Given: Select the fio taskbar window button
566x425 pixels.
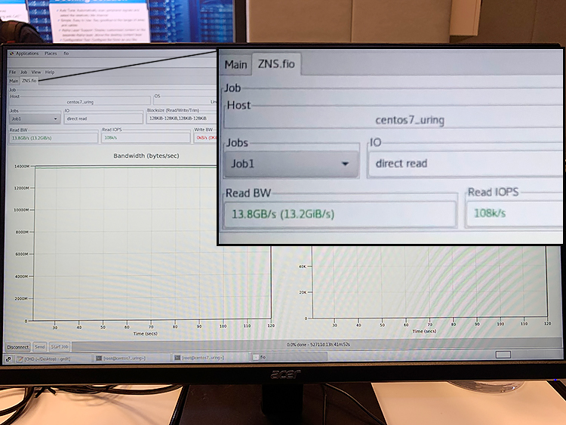Looking at the screenshot, I should coord(260,357).
